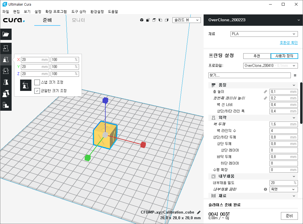Open the OverClone_200410 profile dropdown
This screenshot has height=224, width=303.
point(270,65)
